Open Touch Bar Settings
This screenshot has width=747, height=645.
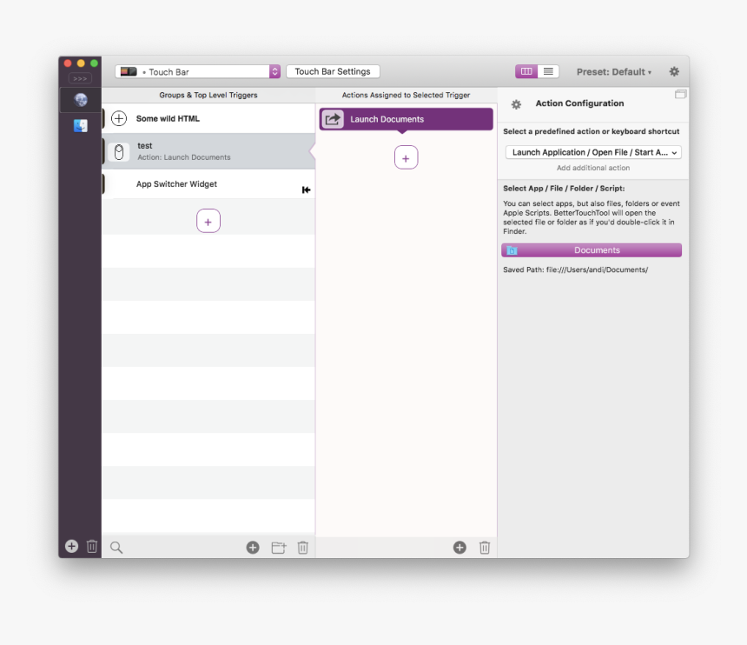[333, 71]
